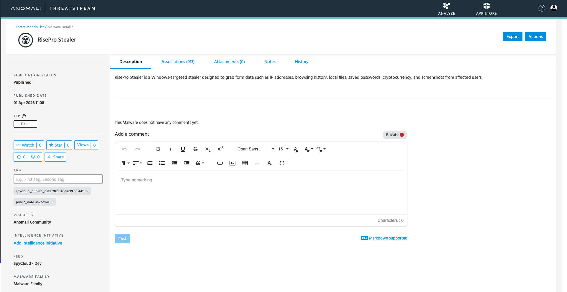Screen dimensions: 567x292
Task: Open the Actions menu
Action: (535, 37)
